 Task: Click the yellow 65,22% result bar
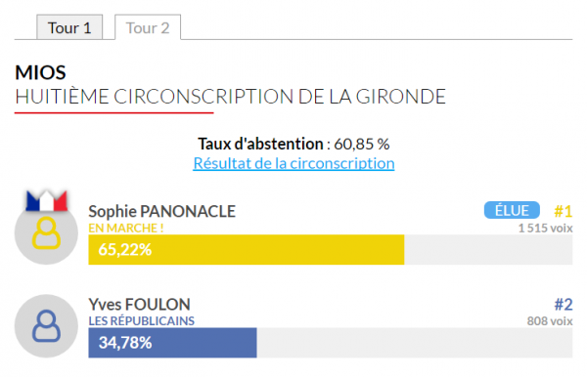coord(247,250)
